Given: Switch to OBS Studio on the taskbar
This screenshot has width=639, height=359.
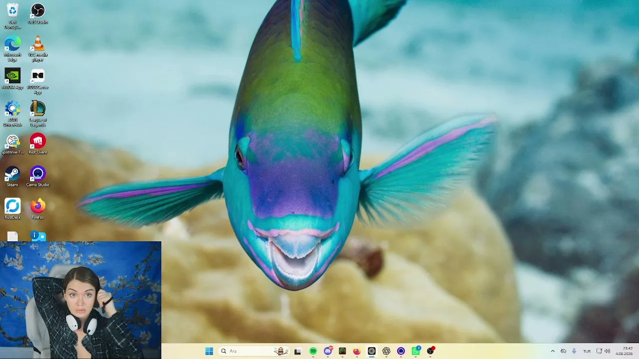Looking at the screenshot, I should click(431, 351).
